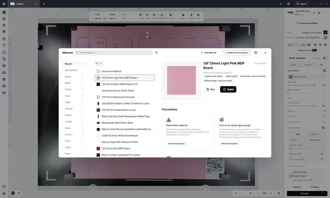Click device switch arrows icon near xTool_M2

(314, 13)
